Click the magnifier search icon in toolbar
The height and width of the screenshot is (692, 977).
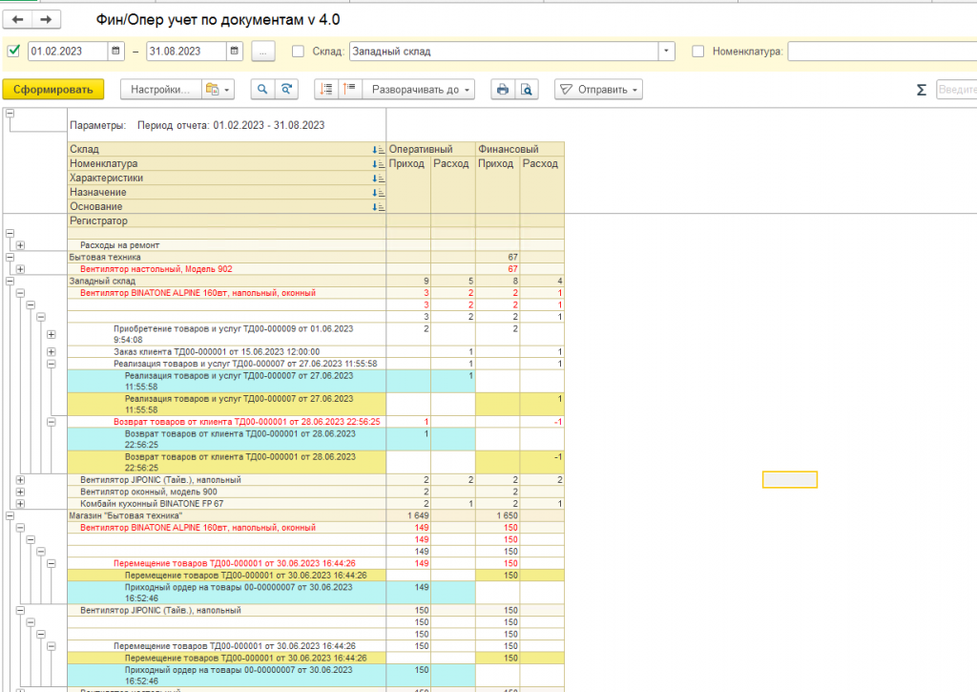pos(261,90)
